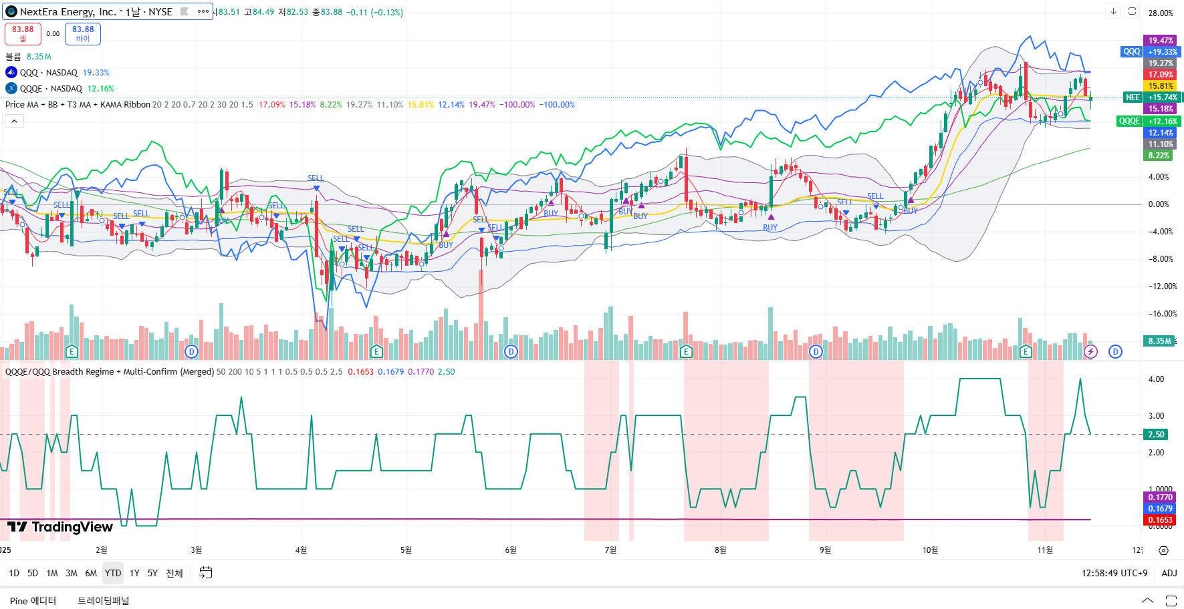Toggle the ADJ adjustment button
Image resolution: width=1184 pixels, height=609 pixels.
(1169, 573)
